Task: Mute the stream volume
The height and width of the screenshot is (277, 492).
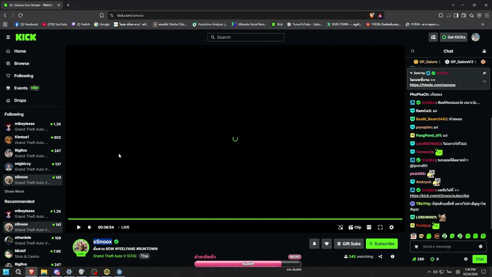Action: 90,227
